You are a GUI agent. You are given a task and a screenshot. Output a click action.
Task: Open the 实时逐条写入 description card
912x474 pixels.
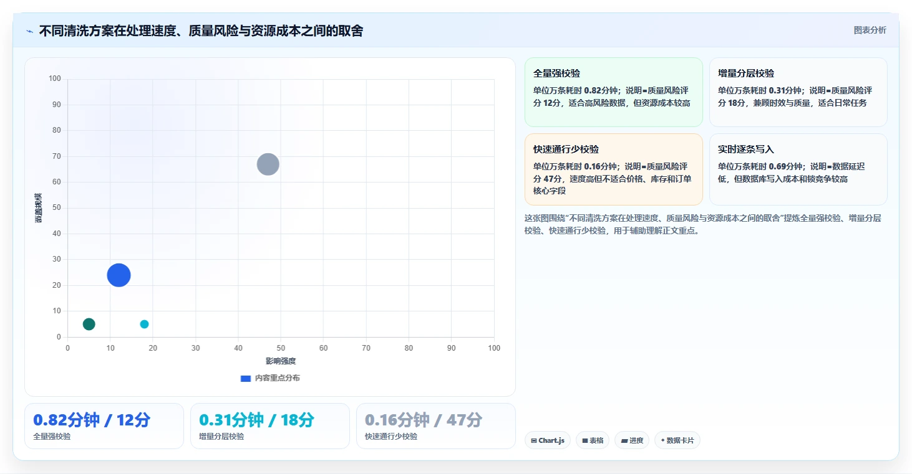click(x=798, y=169)
